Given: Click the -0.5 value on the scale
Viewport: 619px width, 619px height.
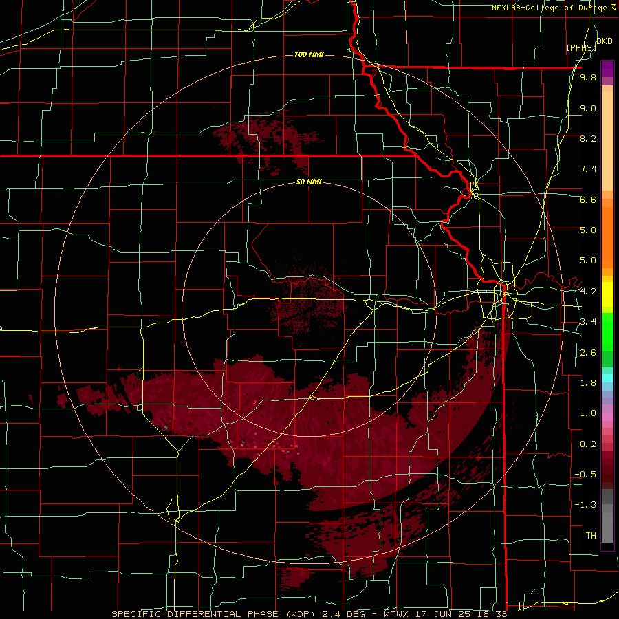Looking at the screenshot, I should coord(585,475).
